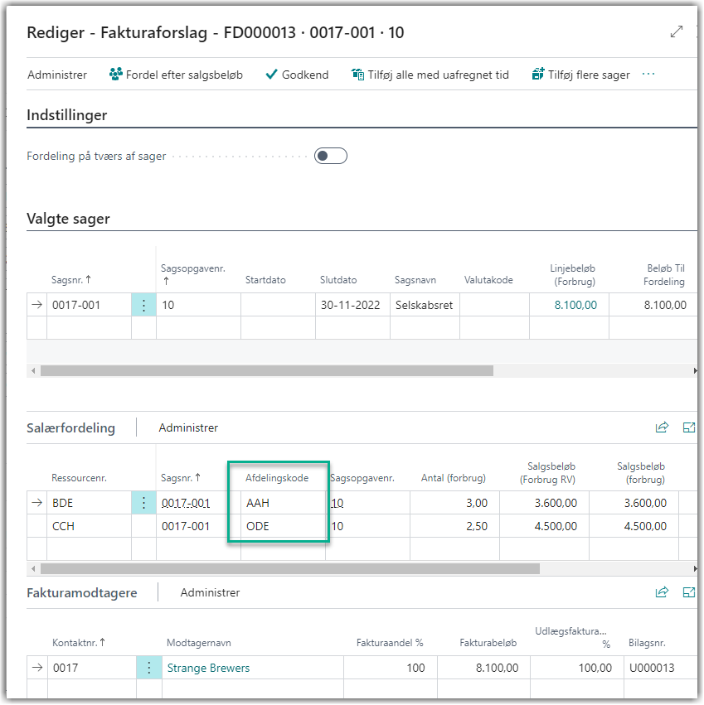Click the Slutdato column header
This screenshot has width=704, height=705.
coord(338,280)
